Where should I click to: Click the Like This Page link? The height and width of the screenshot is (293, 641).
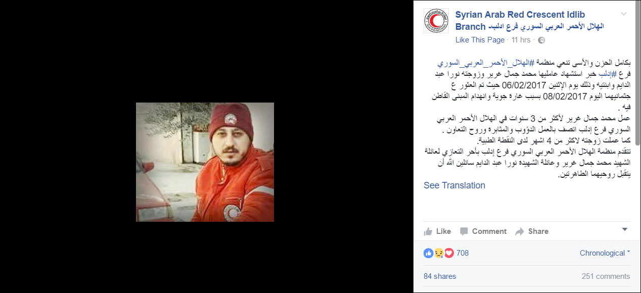480,40
